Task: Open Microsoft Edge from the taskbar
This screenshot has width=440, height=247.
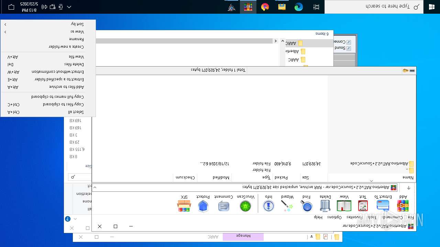Action: [x=299, y=7]
